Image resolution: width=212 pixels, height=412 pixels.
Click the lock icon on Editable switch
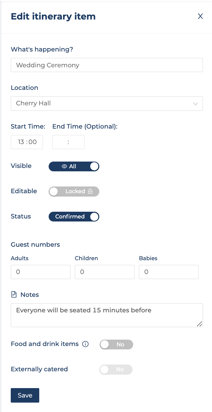click(90, 191)
